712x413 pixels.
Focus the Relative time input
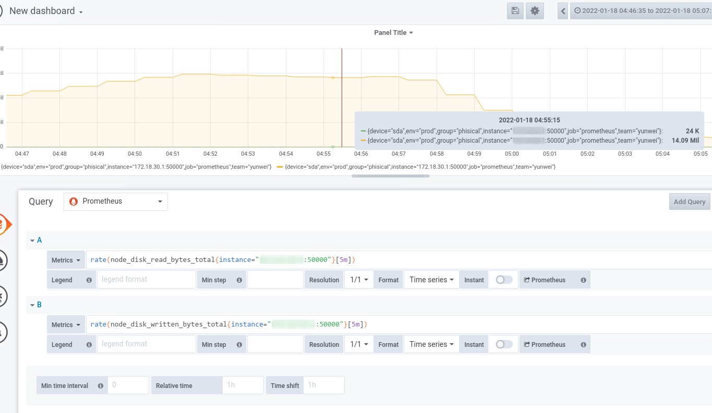click(243, 385)
